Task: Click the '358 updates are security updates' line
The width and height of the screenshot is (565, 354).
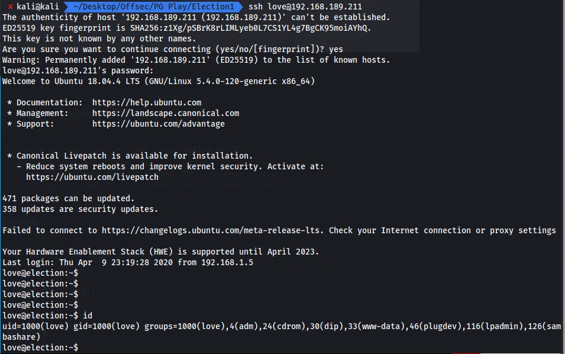Action: [80, 209]
